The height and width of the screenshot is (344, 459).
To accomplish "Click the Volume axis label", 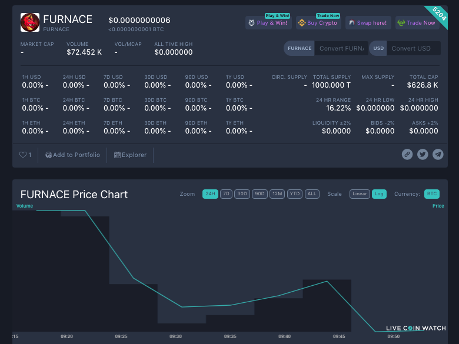I will 25,206.
